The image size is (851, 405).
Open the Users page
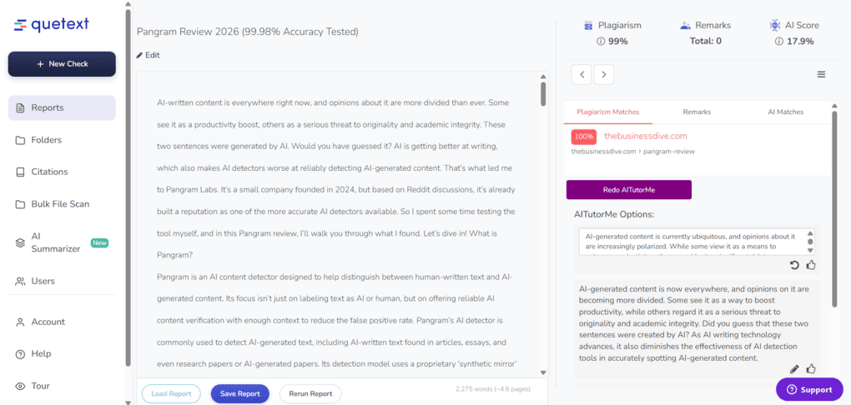coord(43,282)
